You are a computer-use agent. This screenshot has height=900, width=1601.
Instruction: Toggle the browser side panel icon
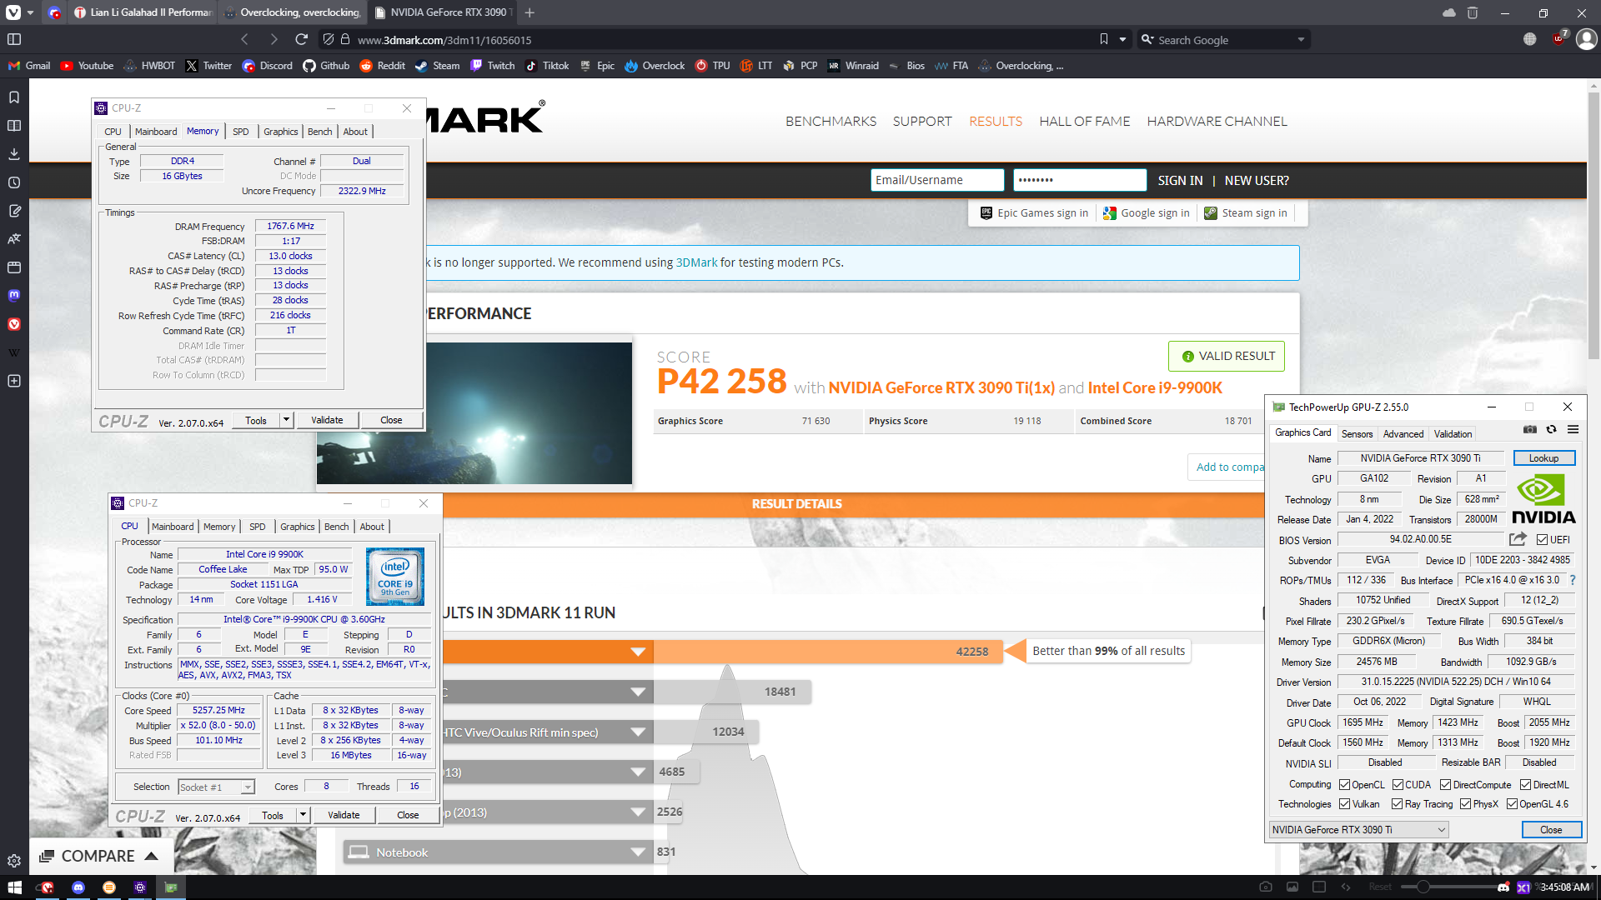(14, 39)
